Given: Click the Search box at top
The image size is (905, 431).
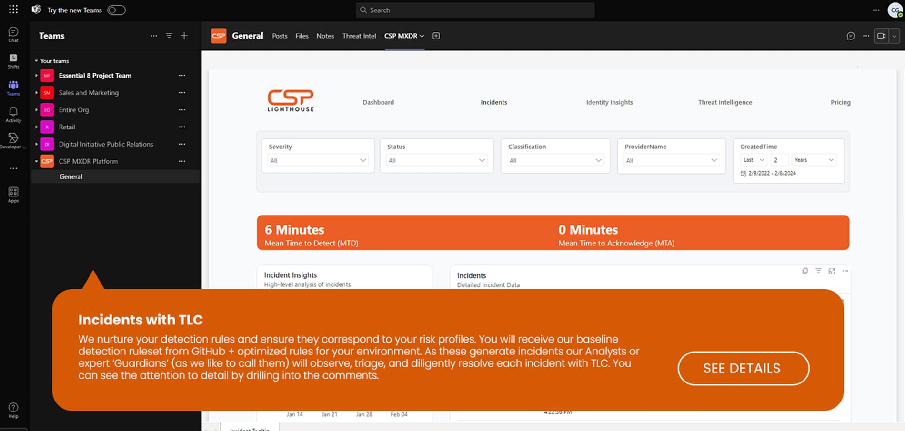Looking at the screenshot, I should point(475,10).
